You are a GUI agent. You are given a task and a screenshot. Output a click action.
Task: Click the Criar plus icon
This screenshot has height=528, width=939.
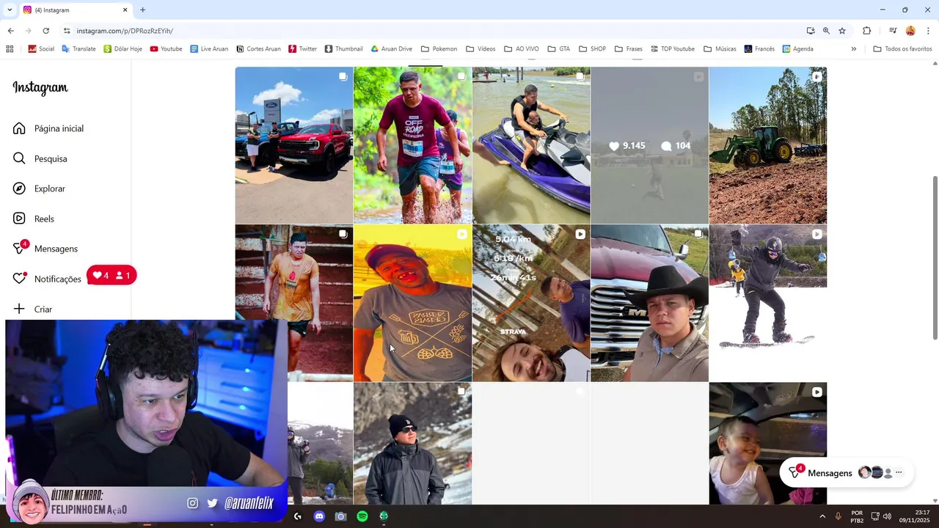[x=20, y=309]
